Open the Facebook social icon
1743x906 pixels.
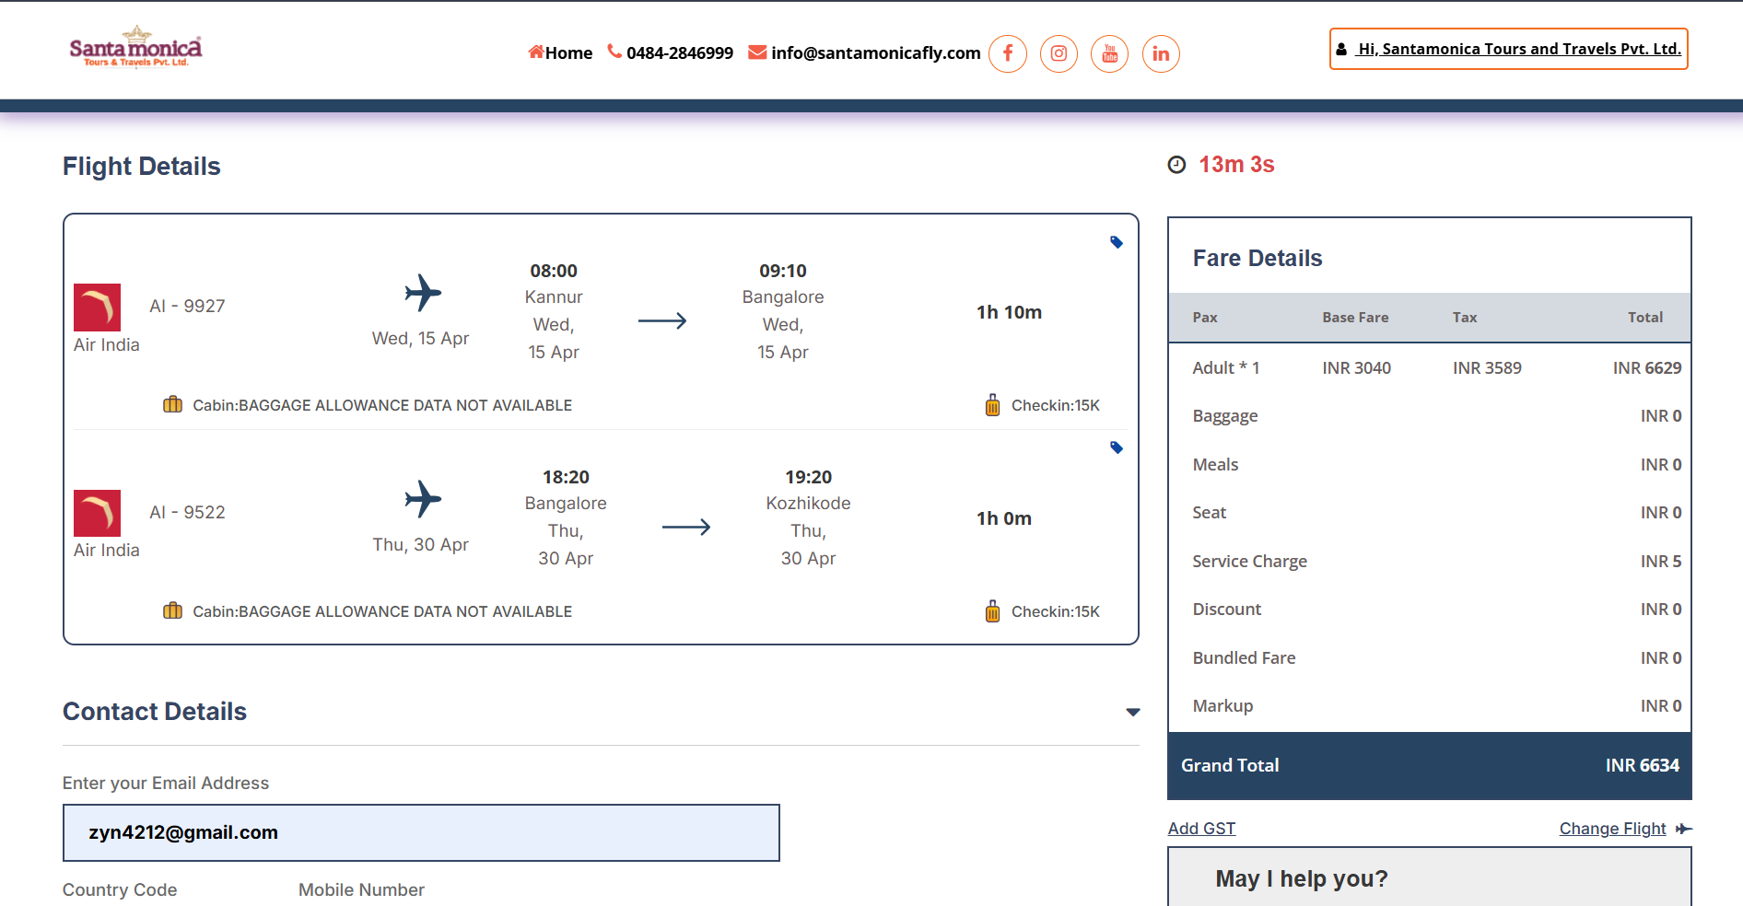[x=1008, y=53]
